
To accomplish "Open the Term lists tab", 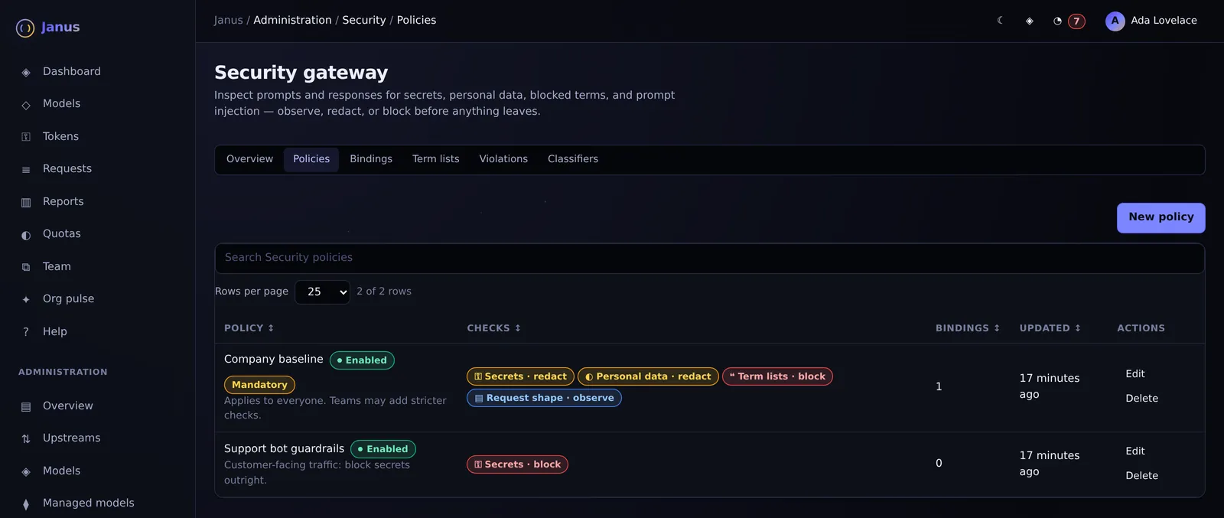I will pyautogui.click(x=436, y=159).
